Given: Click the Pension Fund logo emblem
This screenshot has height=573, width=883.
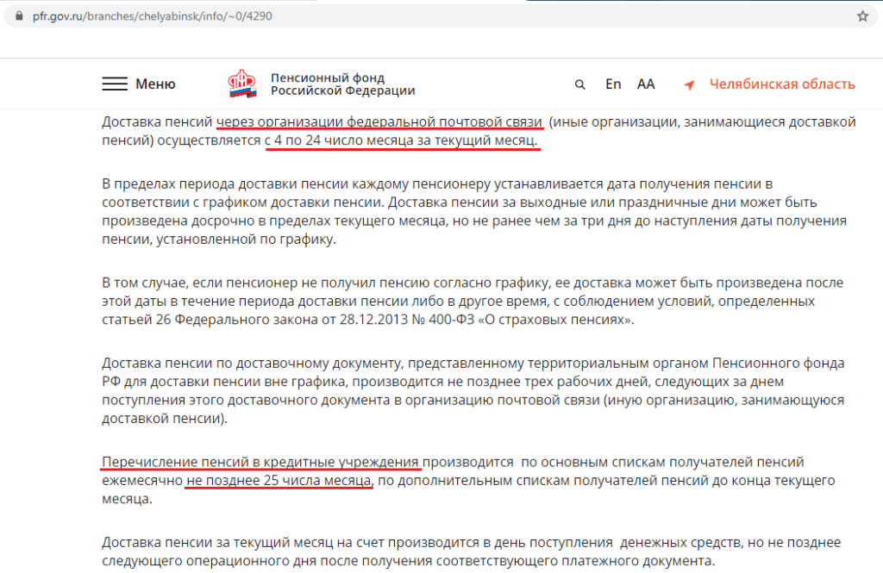Looking at the screenshot, I should click(242, 84).
